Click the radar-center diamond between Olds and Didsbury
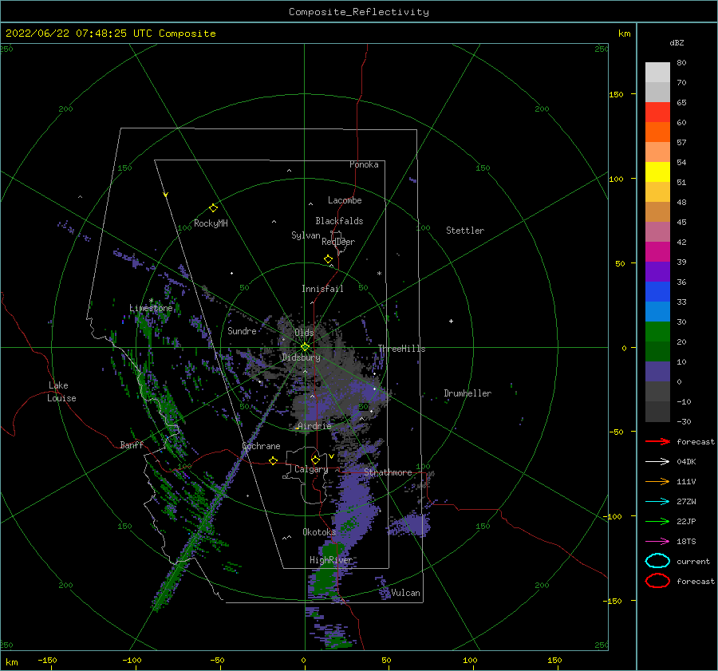 (305, 347)
